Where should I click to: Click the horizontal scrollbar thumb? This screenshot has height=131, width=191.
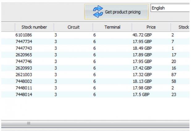click(29, 123)
